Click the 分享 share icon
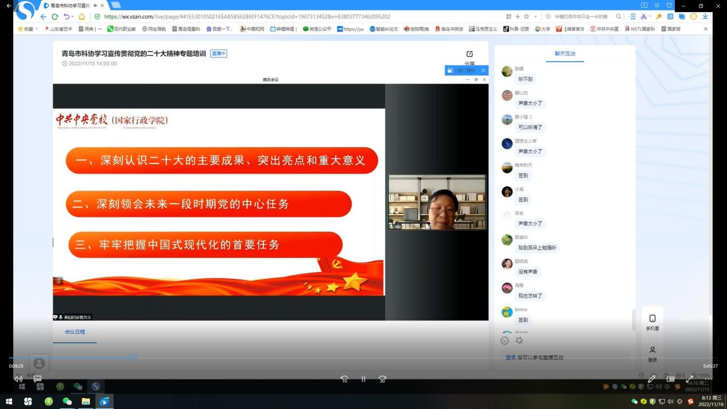 (469, 55)
